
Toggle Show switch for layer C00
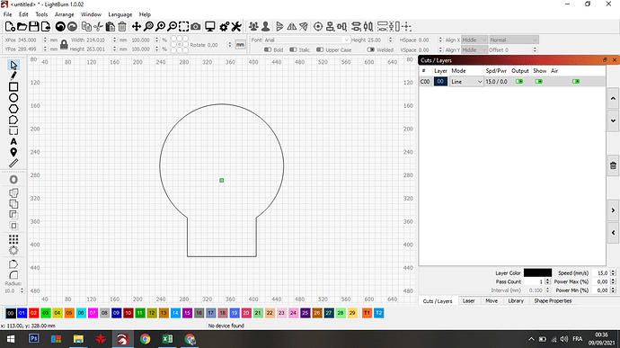tap(538, 82)
